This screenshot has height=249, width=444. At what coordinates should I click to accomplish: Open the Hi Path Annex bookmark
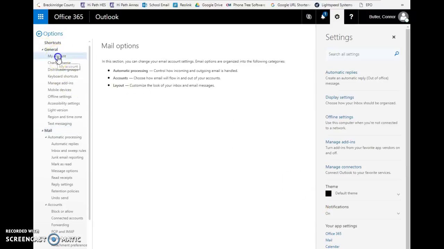pyautogui.click(x=124, y=5)
